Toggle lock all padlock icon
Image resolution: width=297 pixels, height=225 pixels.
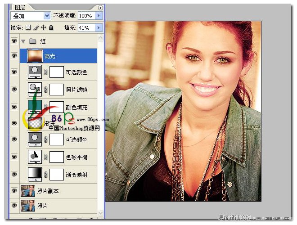[x=51, y=27]
